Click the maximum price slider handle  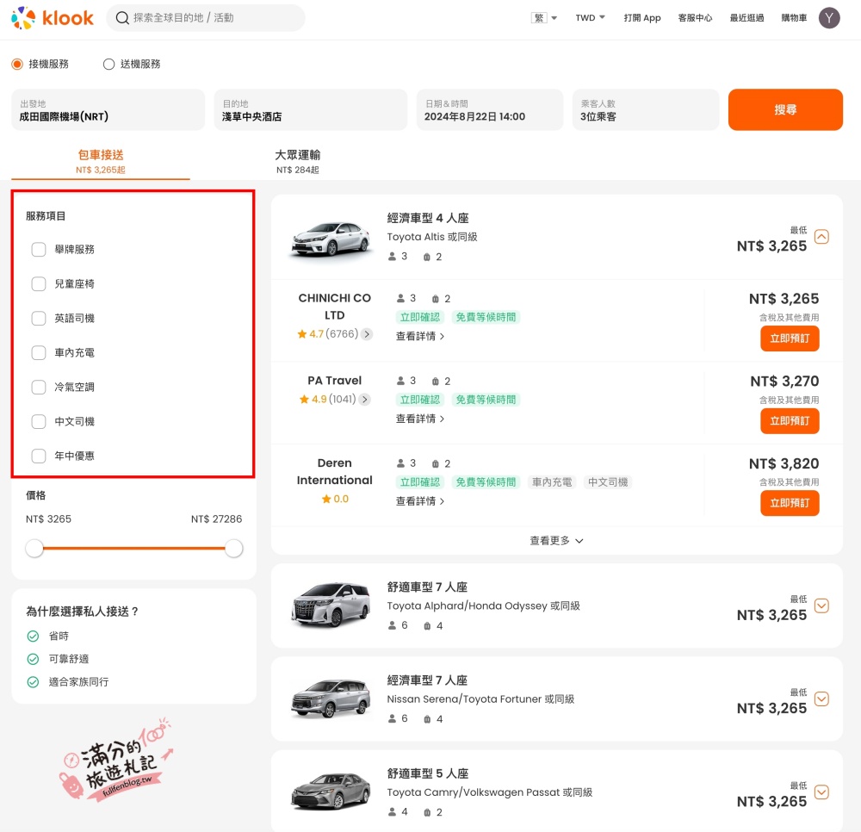click(234, 548)
